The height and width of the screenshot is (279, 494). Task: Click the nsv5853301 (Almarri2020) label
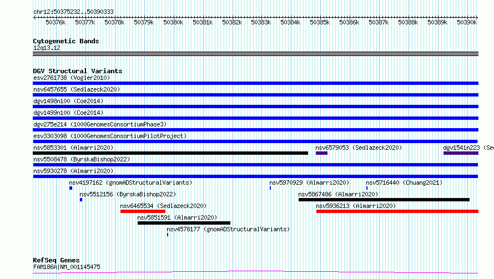click(x=73, y=148)
